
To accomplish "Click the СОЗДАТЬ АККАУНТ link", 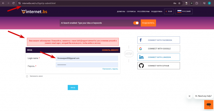I will (x=110, y=50).
